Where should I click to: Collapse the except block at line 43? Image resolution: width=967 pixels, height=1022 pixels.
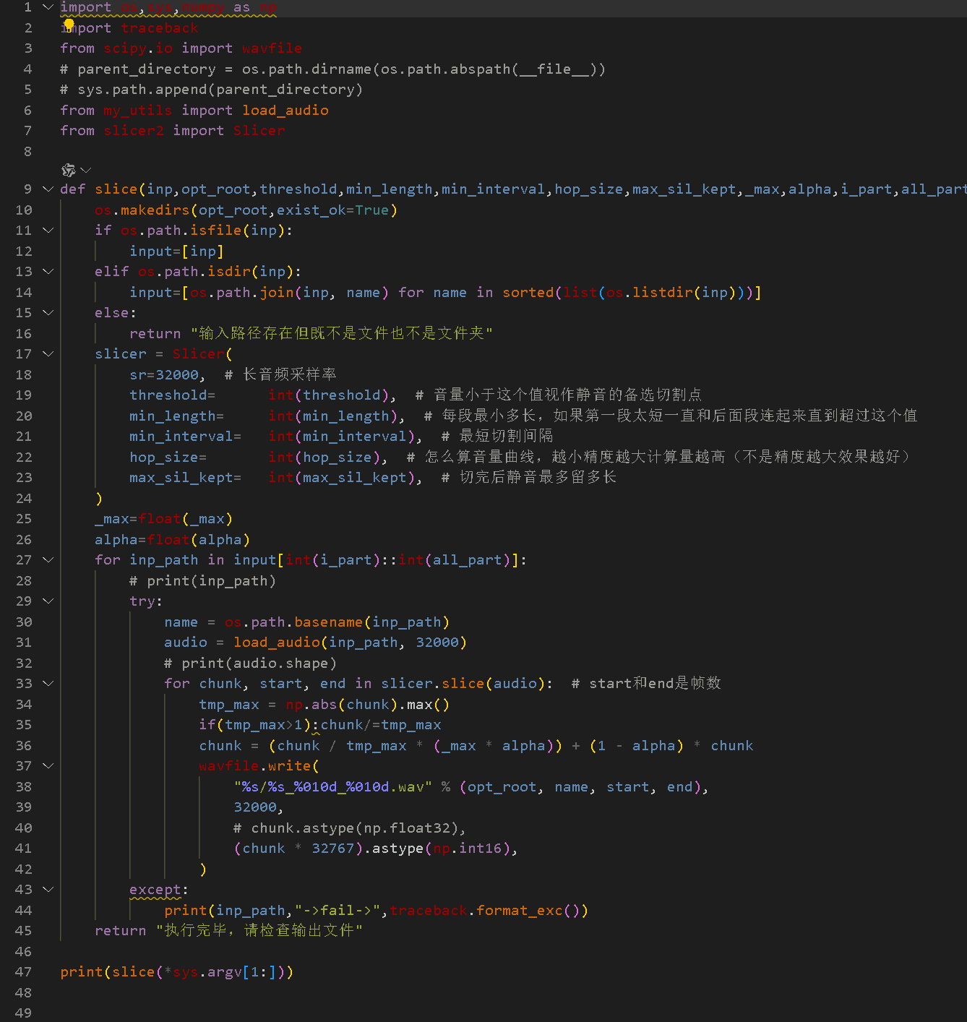tap(48, 889)
